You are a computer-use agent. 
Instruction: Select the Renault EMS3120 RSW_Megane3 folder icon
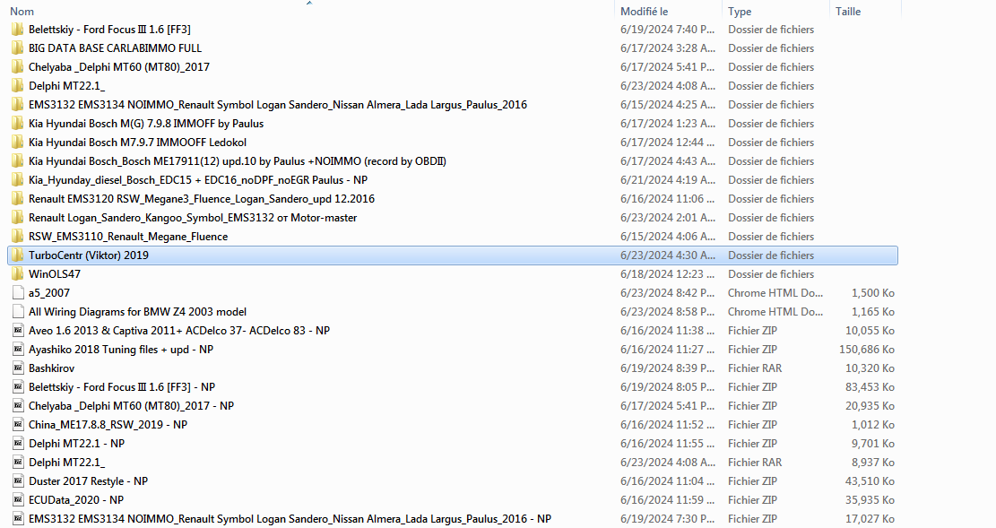click(18, 199)
